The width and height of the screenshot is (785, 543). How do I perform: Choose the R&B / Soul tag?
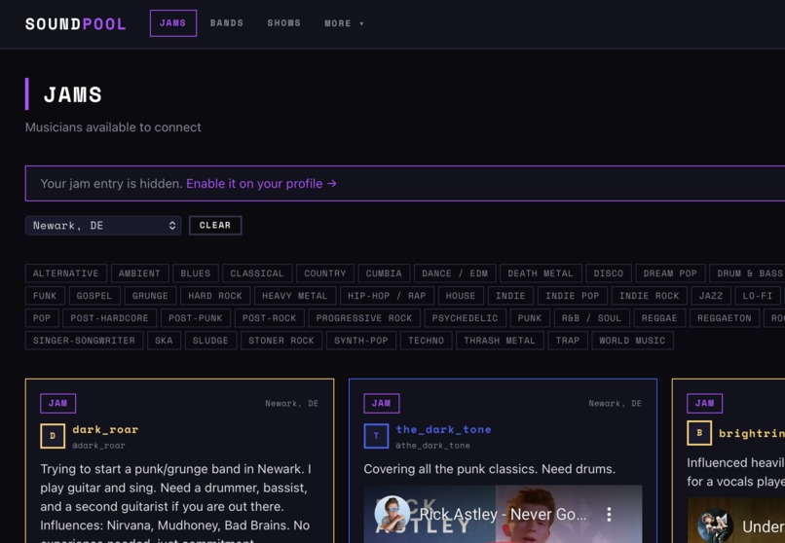tap(592, 318)
